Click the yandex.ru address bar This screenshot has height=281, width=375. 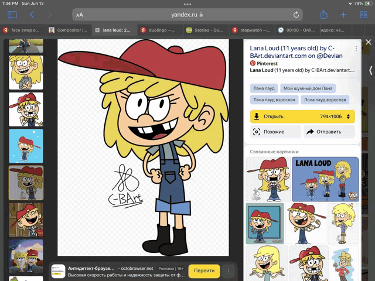187,15
